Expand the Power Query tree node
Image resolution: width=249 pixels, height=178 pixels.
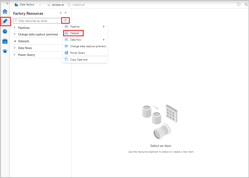pyautogui.click(x=14, y=55)
